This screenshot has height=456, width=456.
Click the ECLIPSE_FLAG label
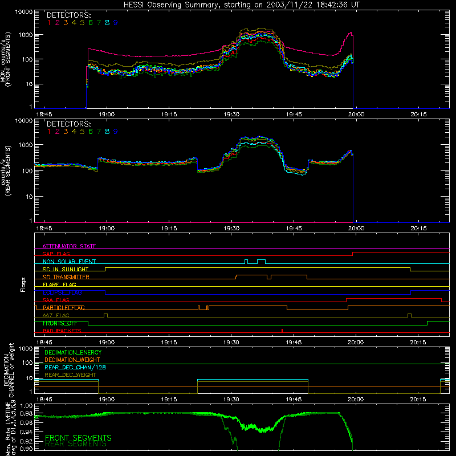(x=62, y=292)
